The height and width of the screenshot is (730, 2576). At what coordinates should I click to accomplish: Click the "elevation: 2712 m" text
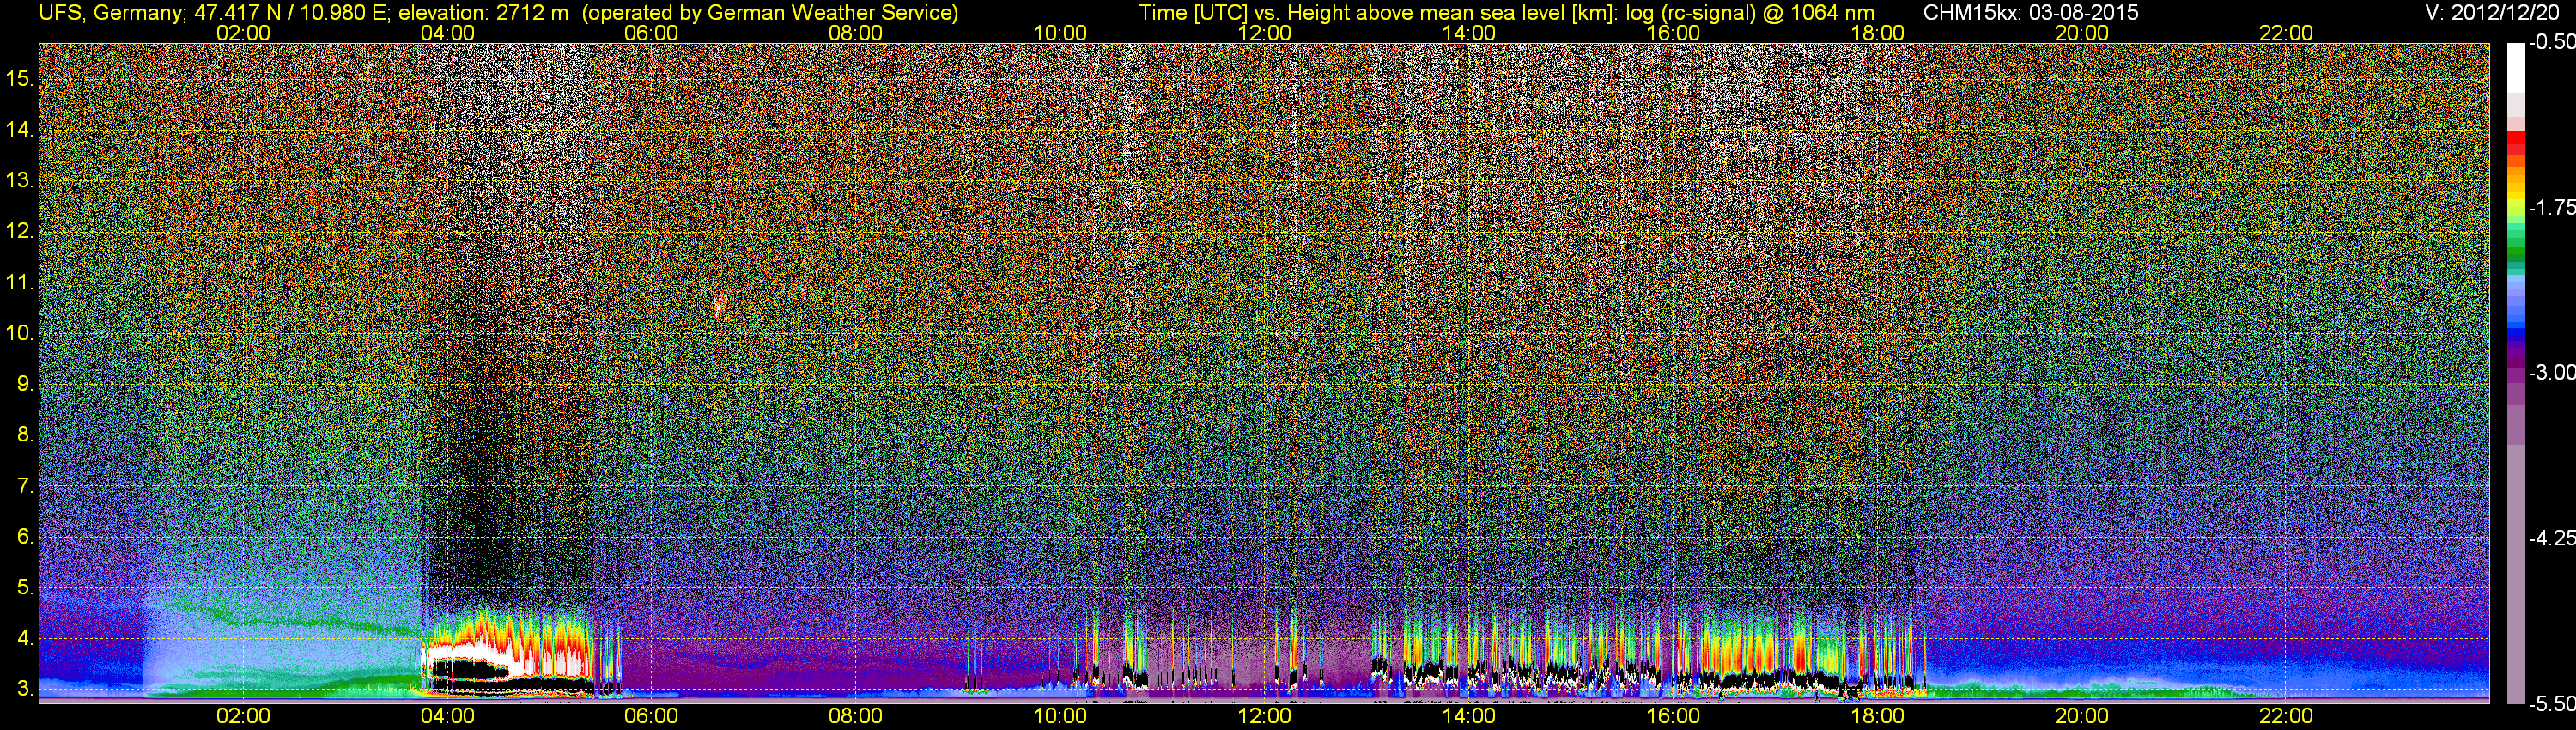[483, 13]
